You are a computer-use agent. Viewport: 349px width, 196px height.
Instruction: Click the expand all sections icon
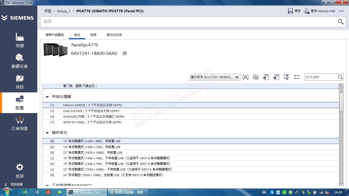coord(286,77)
